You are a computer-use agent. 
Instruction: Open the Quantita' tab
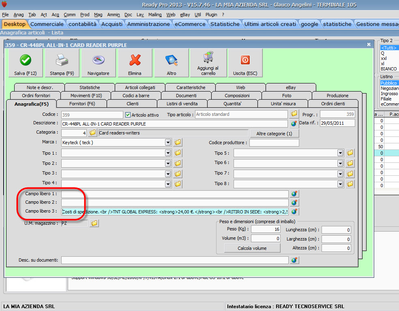click(232, 104)
